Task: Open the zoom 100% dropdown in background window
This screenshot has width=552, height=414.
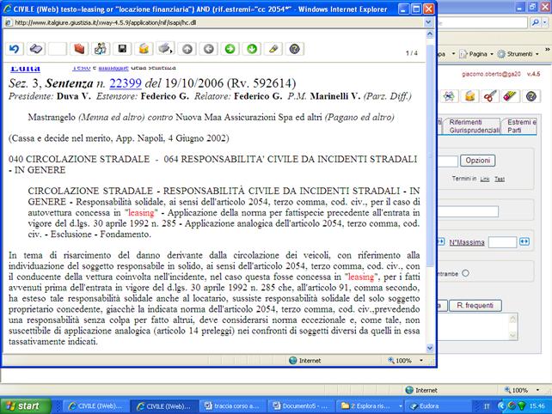Action: pos(537,390)
